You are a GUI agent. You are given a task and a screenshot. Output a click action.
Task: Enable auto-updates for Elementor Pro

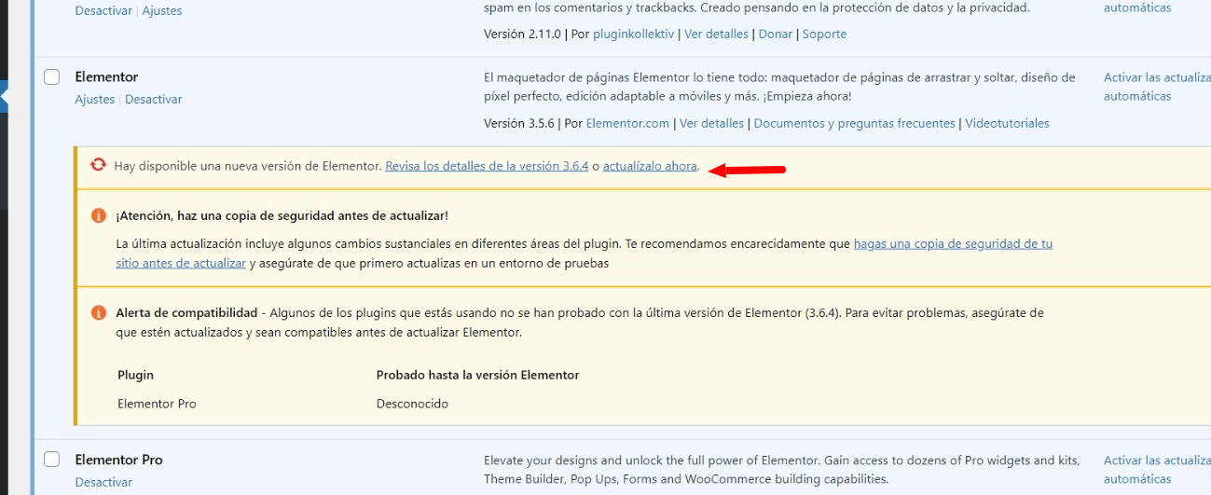click(x=1157, y=470)
